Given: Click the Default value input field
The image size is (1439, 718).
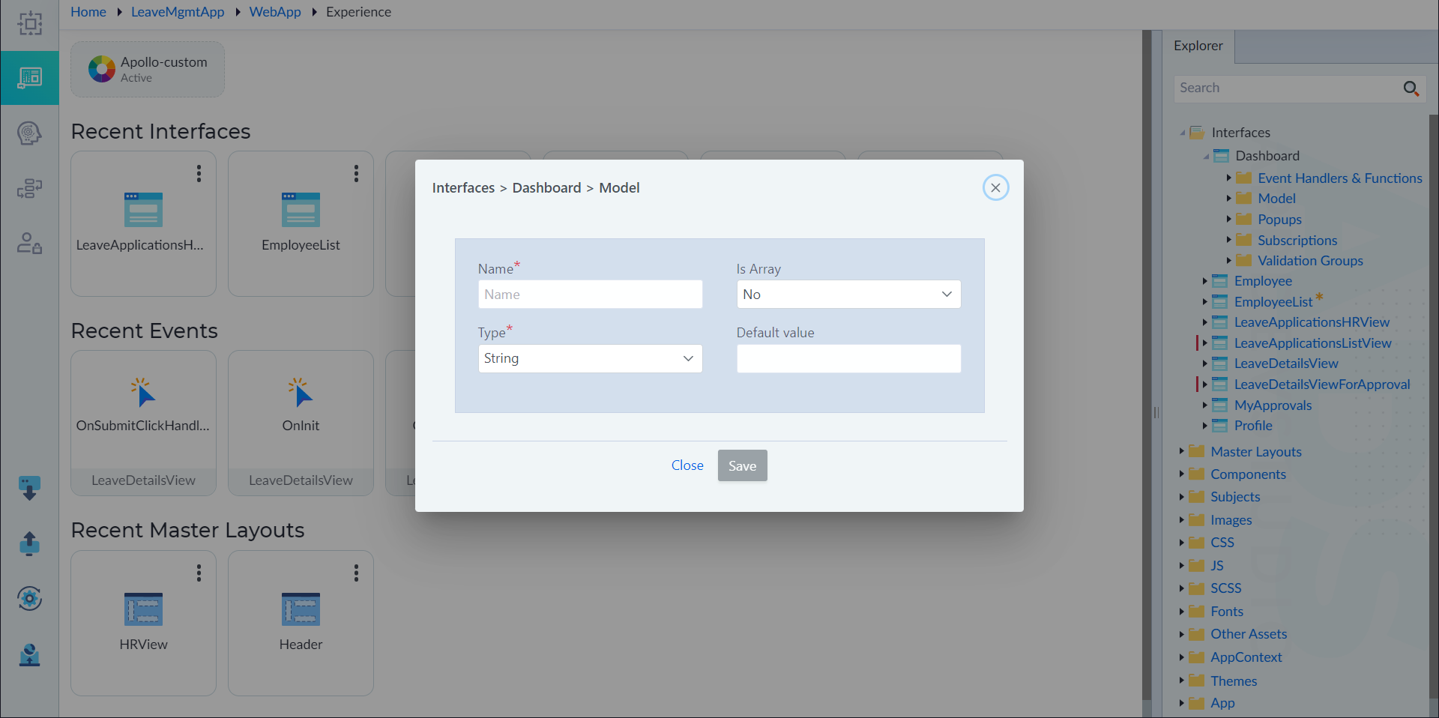Looking at the screenshot, I should pyautogui.click(x=848, y=358).
